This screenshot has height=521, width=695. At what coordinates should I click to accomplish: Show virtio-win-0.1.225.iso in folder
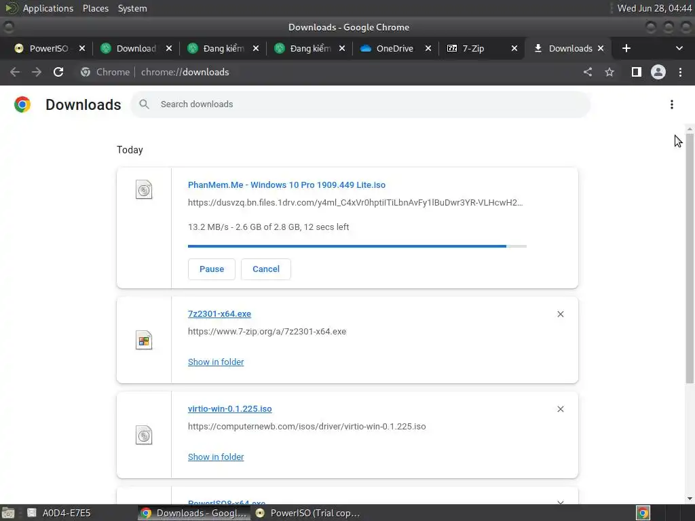(216, 457)
